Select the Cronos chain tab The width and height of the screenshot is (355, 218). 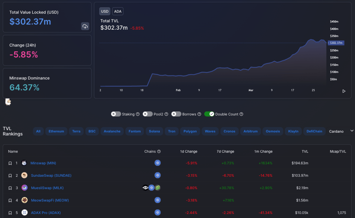229,131
